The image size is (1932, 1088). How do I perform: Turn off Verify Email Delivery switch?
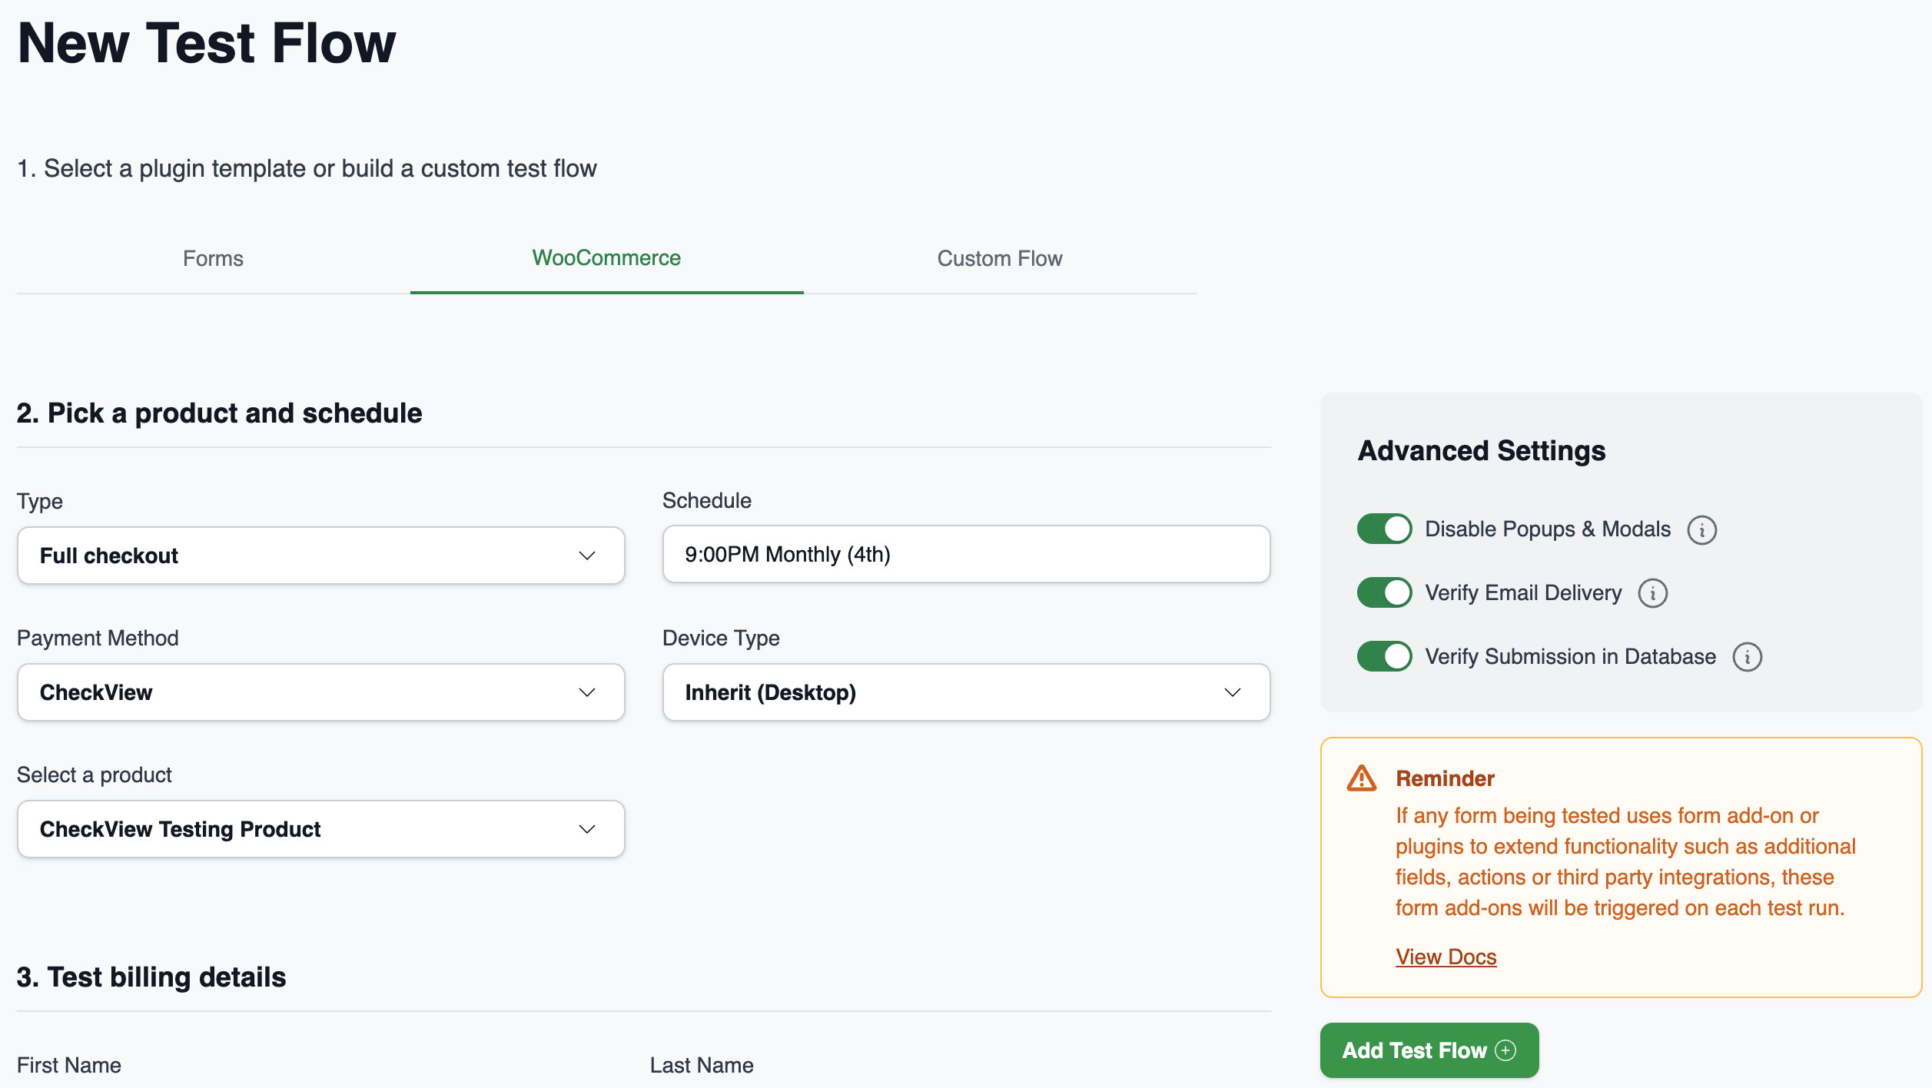pos(1384,592)
